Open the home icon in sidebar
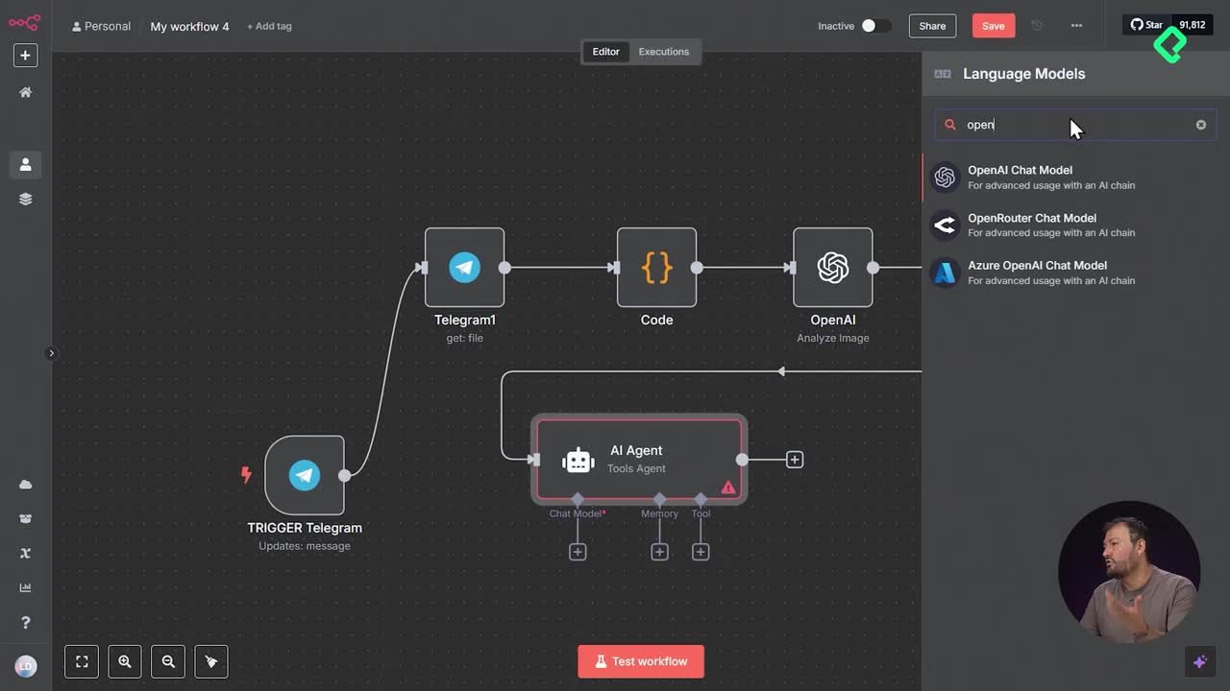The height and width of the screenshot is (691, 1230). click(x=26, y=92)
